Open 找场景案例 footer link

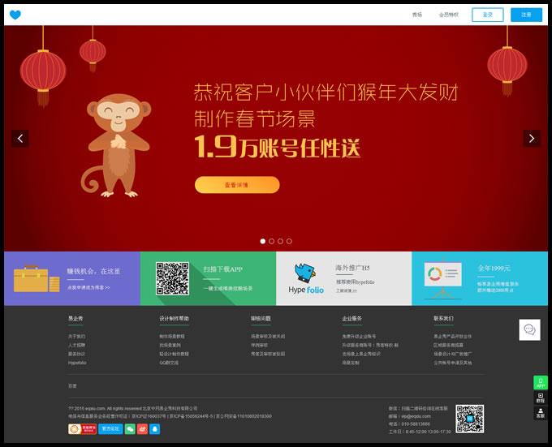click(x=170, y=346)
